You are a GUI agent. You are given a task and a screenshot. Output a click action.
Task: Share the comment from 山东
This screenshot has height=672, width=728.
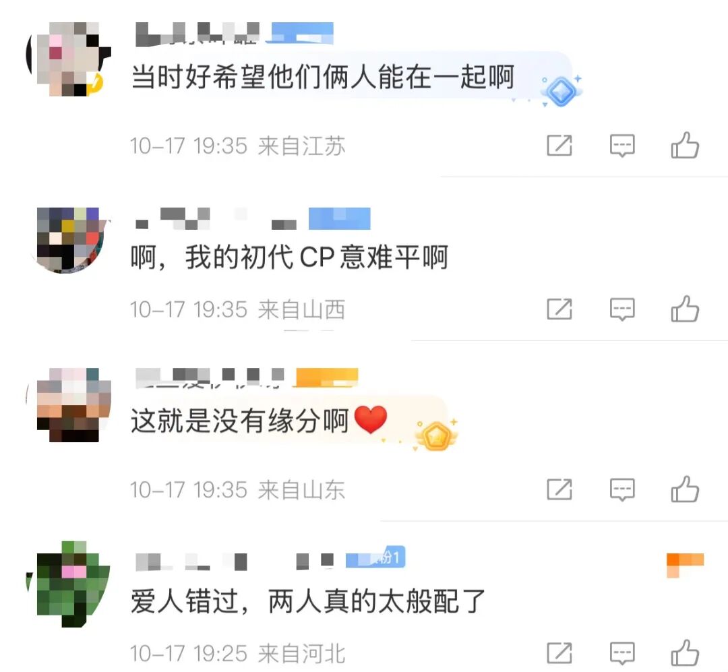point(559,489)
